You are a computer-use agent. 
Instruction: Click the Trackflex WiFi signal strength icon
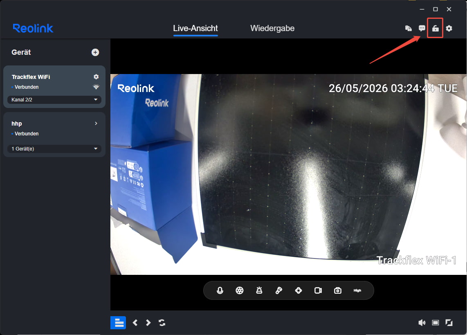coord(96,87)
